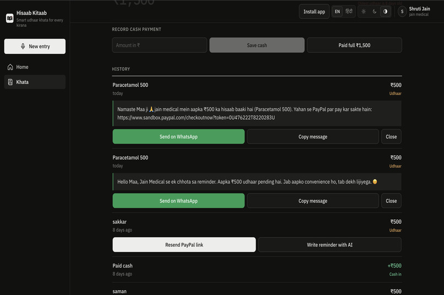Screen dimensions: 444x295
Task: Close the PayPal link message
Action: pos(391,137)
